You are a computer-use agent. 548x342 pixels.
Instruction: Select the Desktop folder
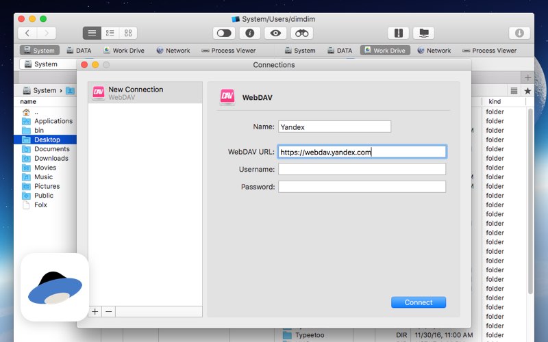(x=45, y=140)
